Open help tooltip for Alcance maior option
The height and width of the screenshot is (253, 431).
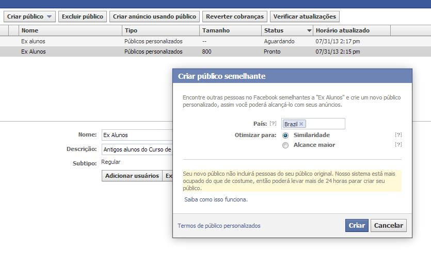pyautogui.click(x=398, y=145)
